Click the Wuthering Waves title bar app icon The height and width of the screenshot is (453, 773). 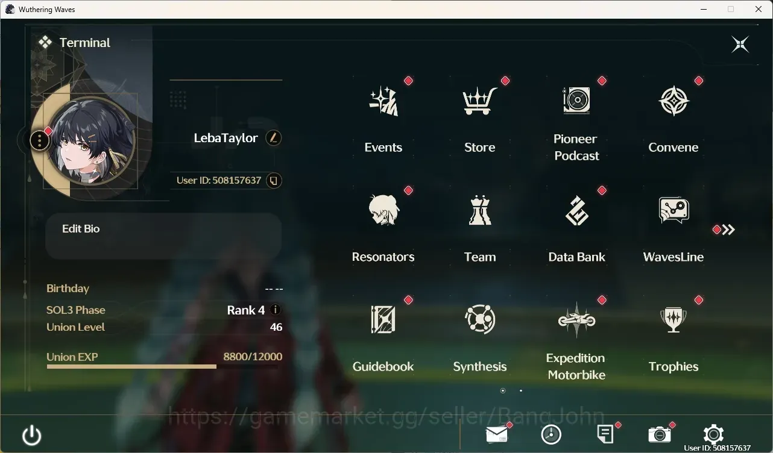coord(10,9)
